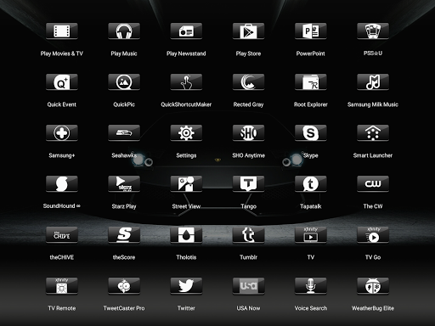Screen dimensions: 435x326
Task: Click the 'Tapatalk' text label
Action: click(311, 206)
